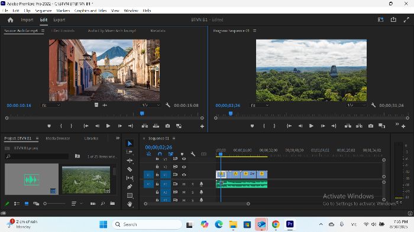Image resolution: width=414 pixels, height=232 pixels.
Task: Solo track A2
Action: click(x=192, y=192)
